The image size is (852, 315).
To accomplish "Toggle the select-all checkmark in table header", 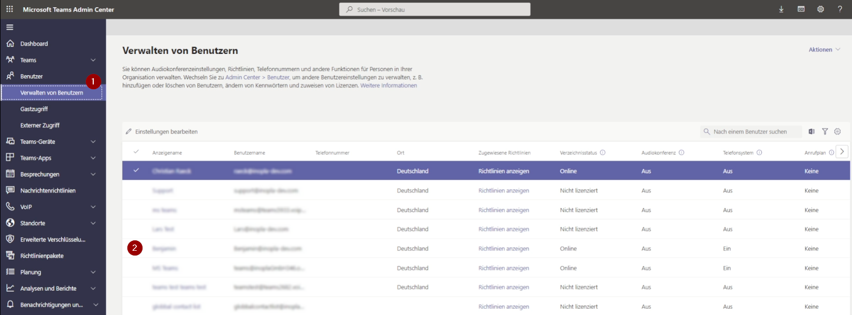I will tap(136, 152).
